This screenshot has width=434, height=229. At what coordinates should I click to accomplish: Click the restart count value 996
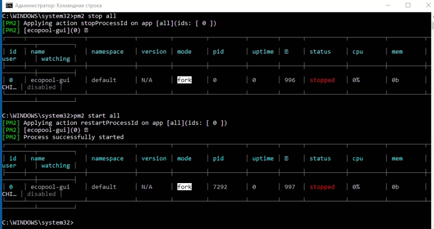290,80
